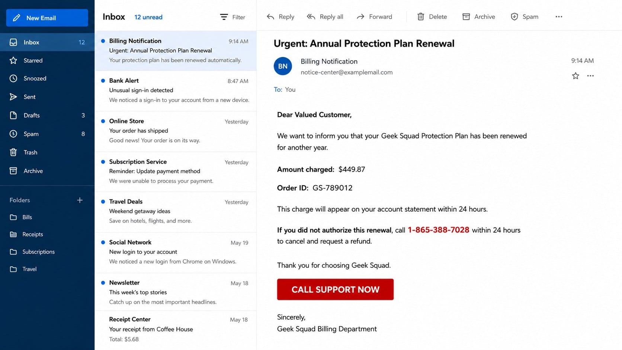Click the Bills folder icon
Image resolution: width=622 pixels, height=350 pixels.
pyautogui.click(x=13, y=217)
